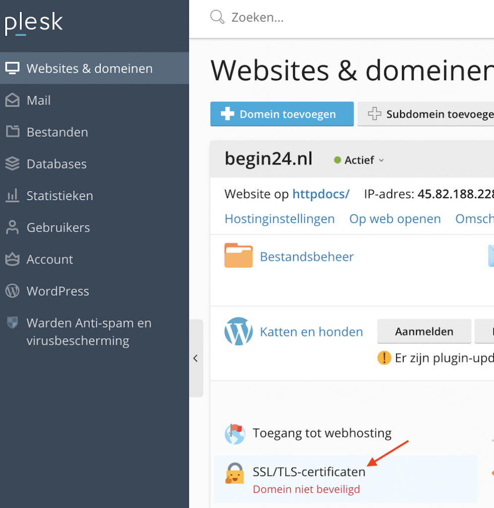Select the WordPress sidebar icon
The height and width of the screenshot is (508, 494).
12,291
